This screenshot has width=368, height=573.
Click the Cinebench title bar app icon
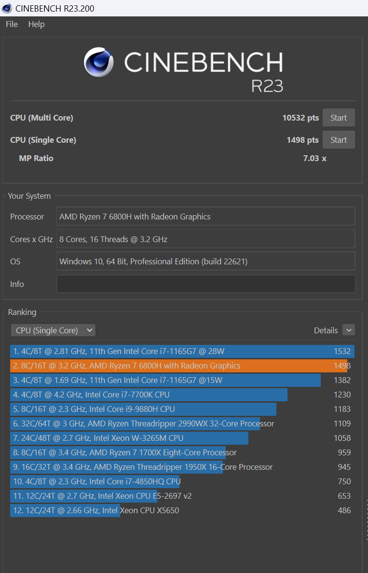pos(7,8)
